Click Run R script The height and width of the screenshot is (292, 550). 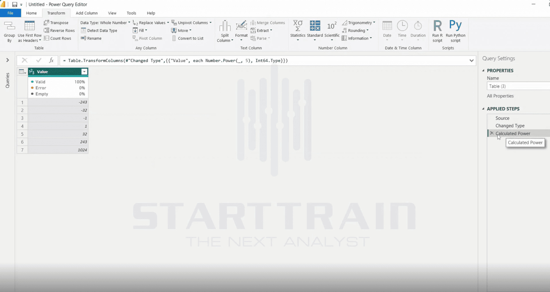click(437, 32)
